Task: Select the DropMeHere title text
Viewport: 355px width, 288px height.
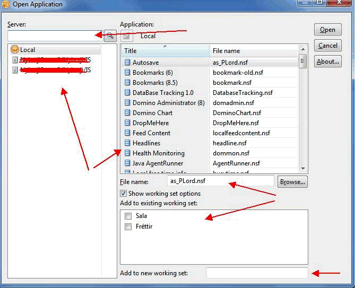Action: 151,123
